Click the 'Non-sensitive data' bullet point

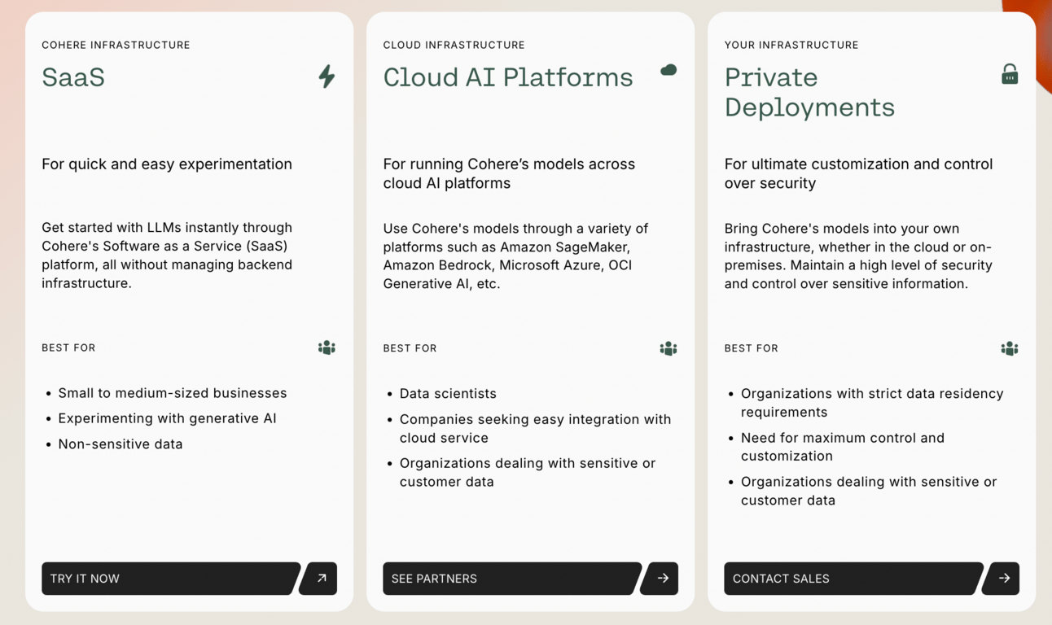pos(120,444)
